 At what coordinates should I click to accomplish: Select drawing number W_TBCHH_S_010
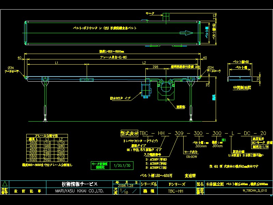coord(255,191)
